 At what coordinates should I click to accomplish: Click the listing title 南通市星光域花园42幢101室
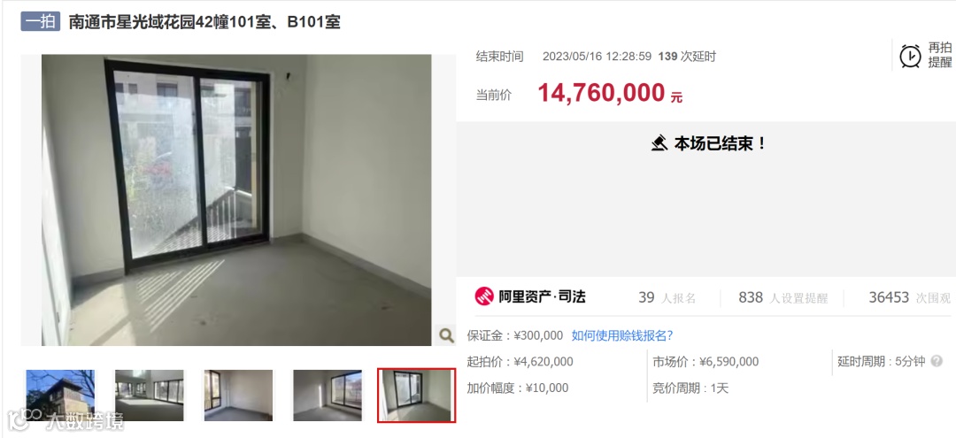(204, 22)
